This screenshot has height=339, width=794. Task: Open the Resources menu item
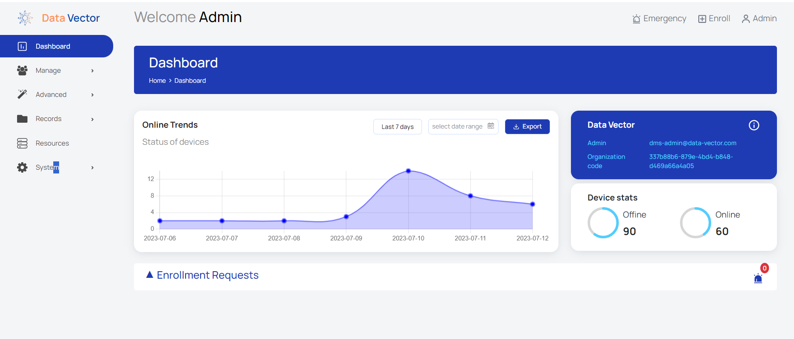(52, 144)
